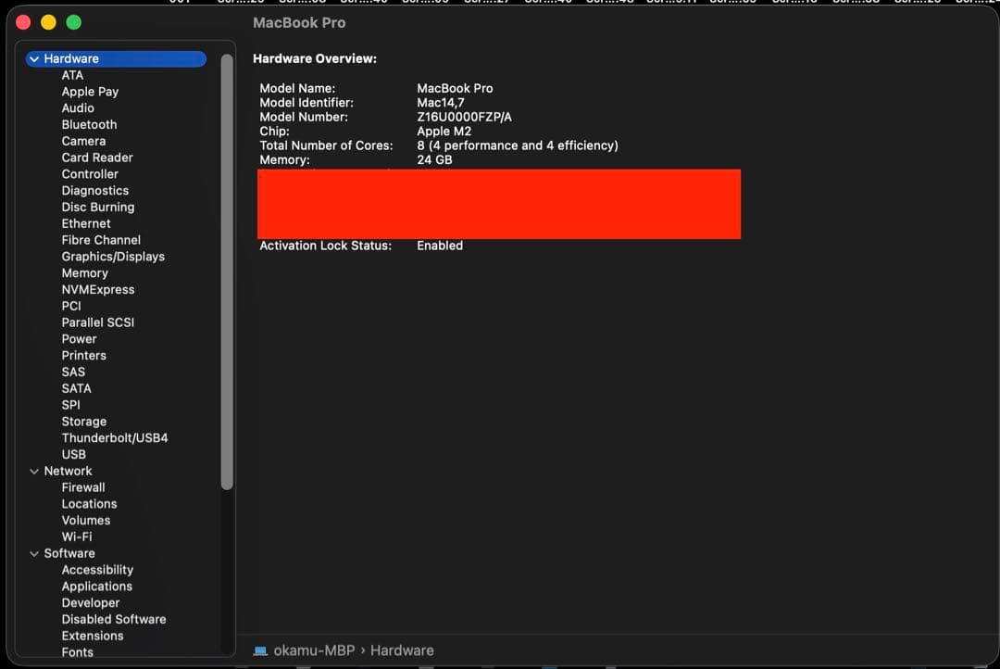Viewport: 1000px width, 669px height.
Task: Open Applications under Software
Action: 96,587
